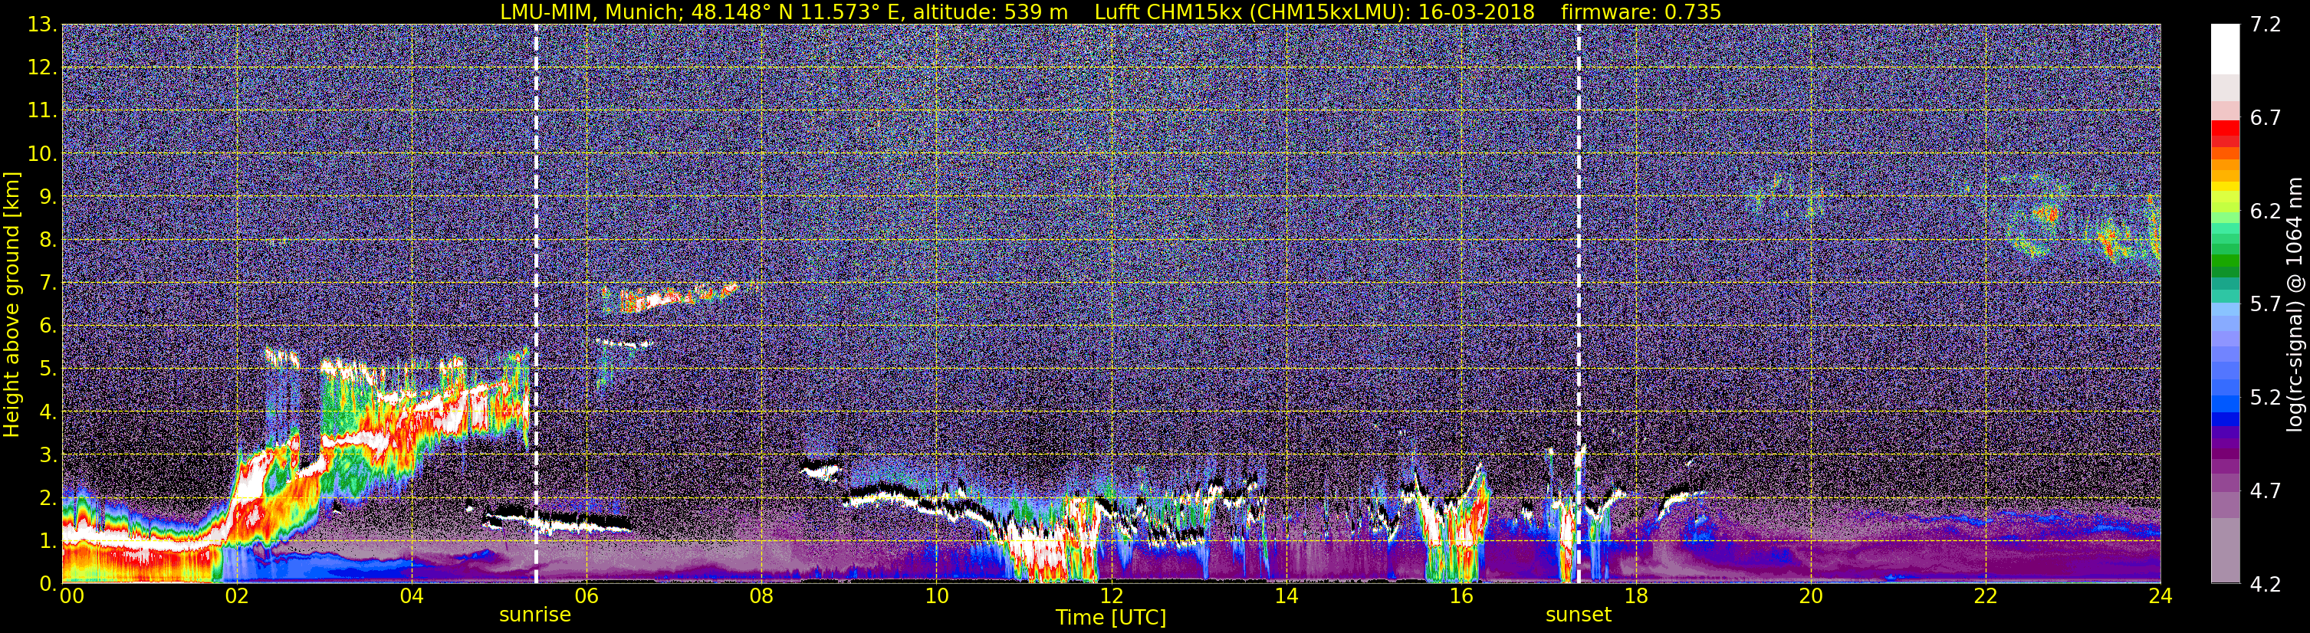Click the height tick label 6
This screenshot has width=2310, height=633.
click(47, 326)
